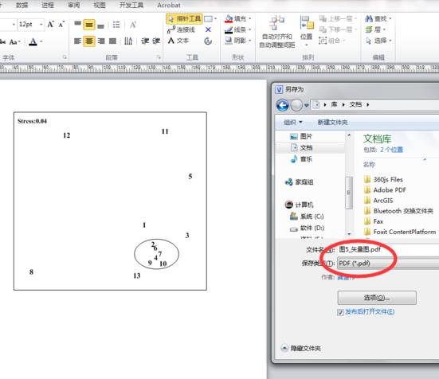Open the Position (位置) dropdown
This screenshot has width=439, height=379.
click(307, 31)
